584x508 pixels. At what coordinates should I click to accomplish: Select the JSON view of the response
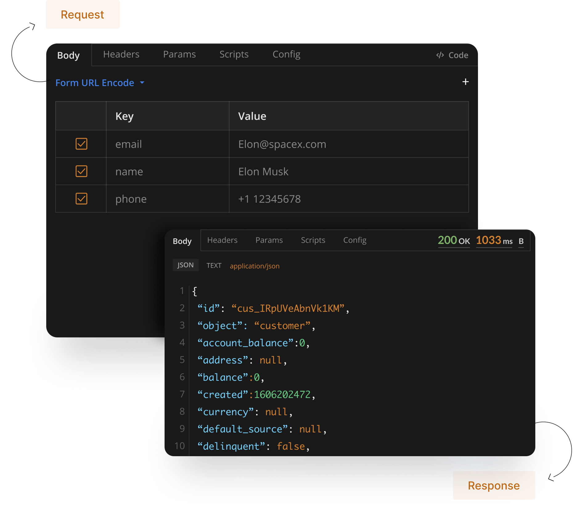coord(185,265)
